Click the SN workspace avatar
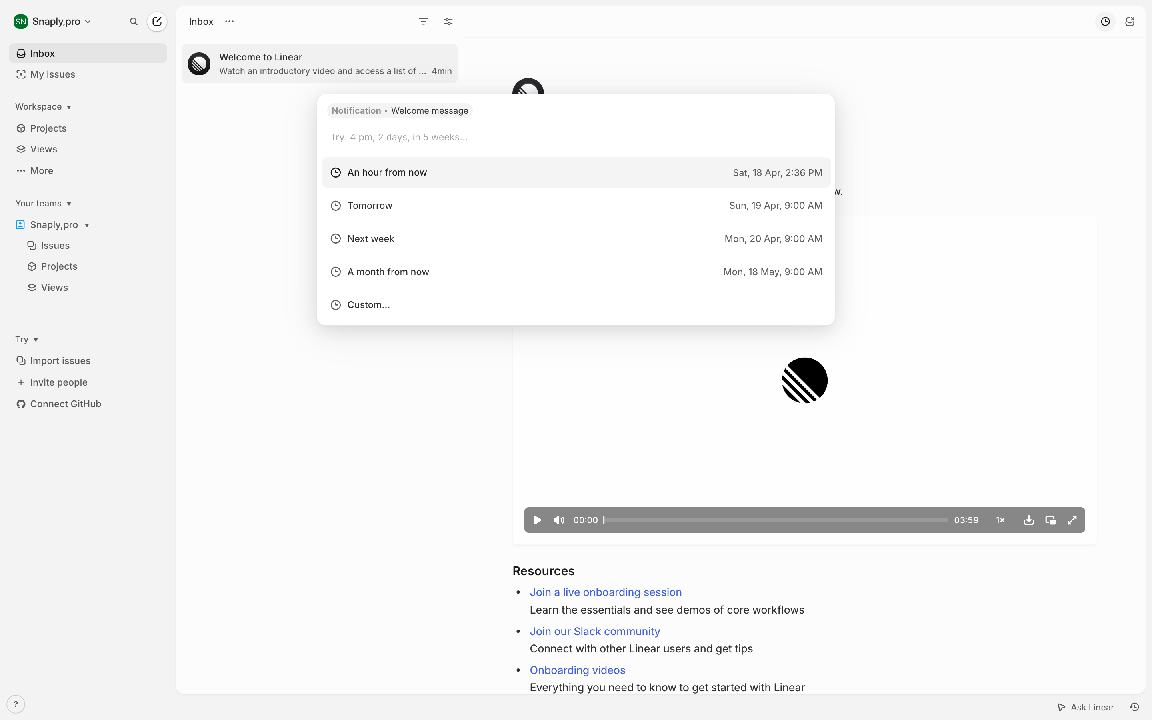 20,22
